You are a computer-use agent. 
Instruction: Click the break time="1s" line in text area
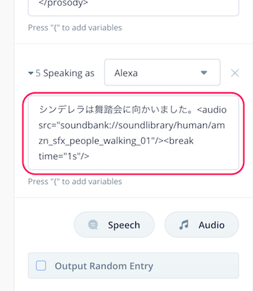click(64, 156)
